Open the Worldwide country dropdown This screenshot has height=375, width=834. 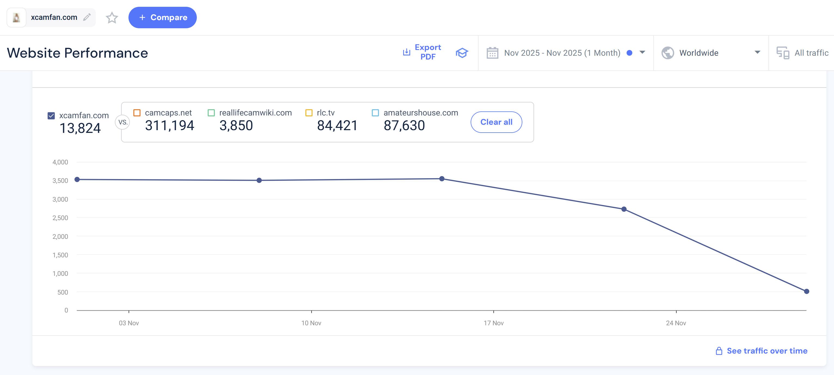click(757, 52)
